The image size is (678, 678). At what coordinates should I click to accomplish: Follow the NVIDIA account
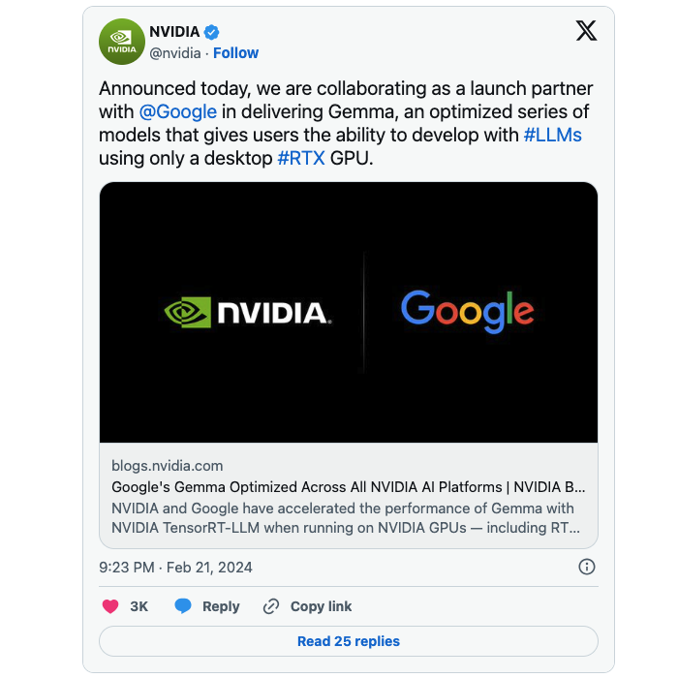[235, 52]
